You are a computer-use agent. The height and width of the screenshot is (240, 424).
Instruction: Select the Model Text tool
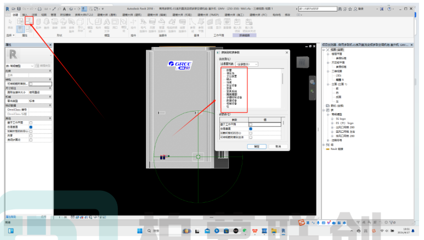tap(107, 25)
